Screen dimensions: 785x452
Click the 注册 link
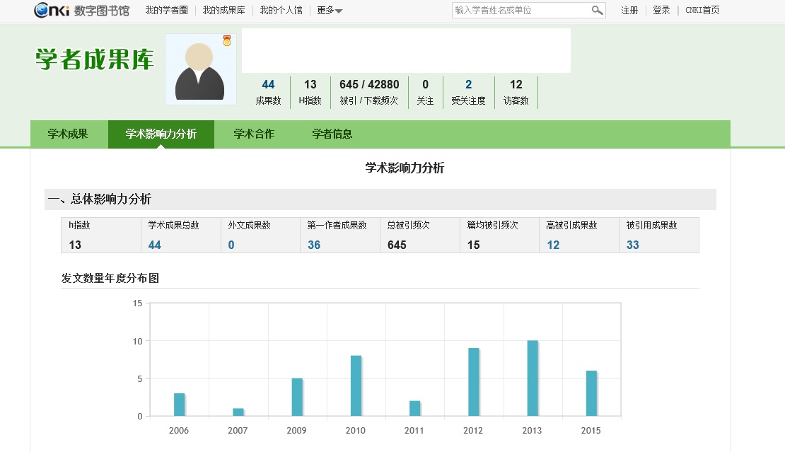pos(629,11)
